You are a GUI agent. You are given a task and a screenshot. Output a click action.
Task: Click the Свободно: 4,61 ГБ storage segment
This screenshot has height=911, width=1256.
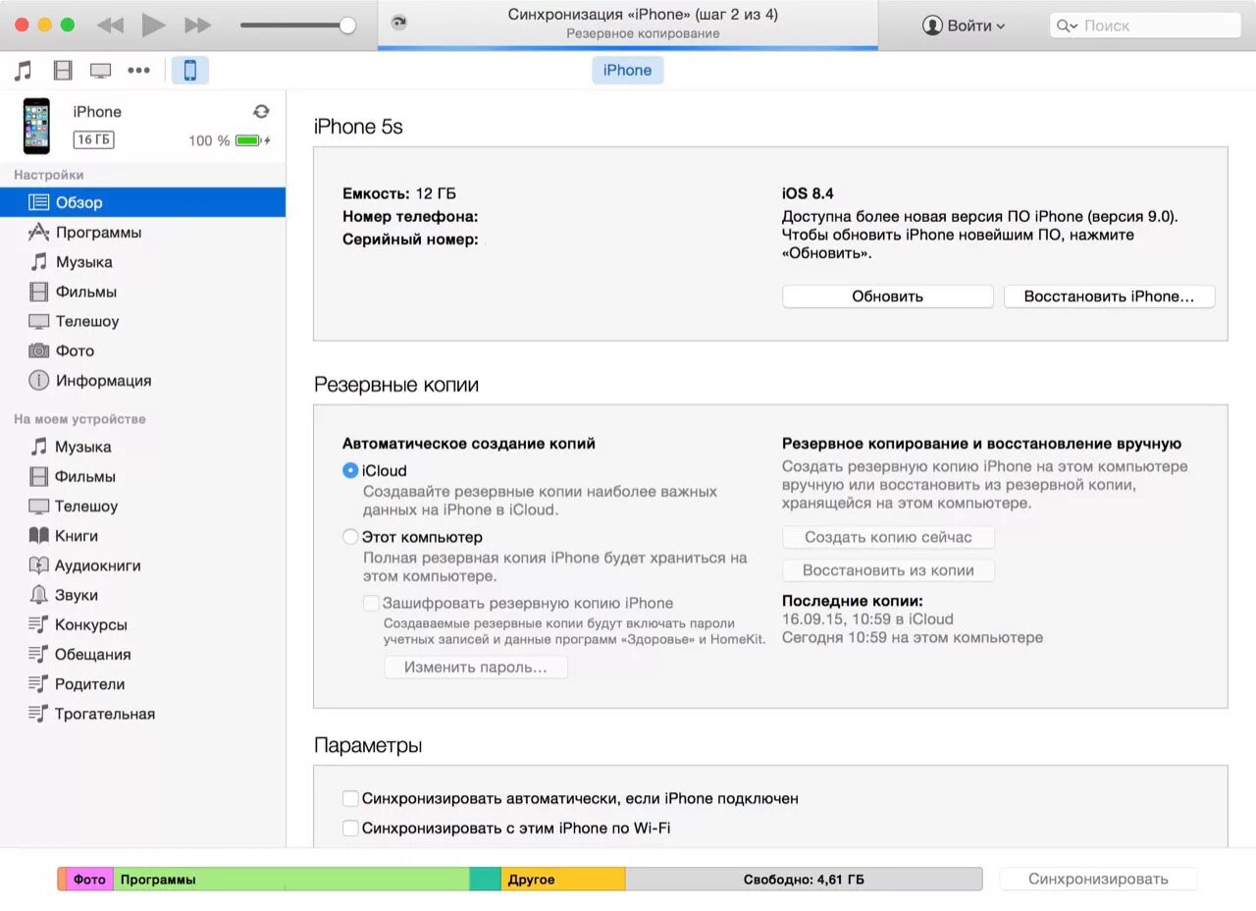pos(804,880)
